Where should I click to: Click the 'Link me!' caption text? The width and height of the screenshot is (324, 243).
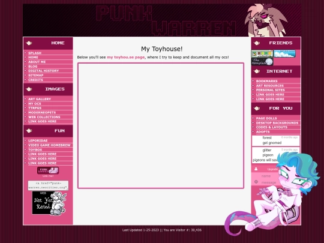(x=48, y=176)
